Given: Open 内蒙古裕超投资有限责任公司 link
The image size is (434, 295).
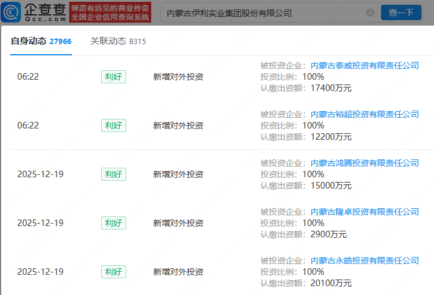Looking at the screenshot, I should (365, 114).
